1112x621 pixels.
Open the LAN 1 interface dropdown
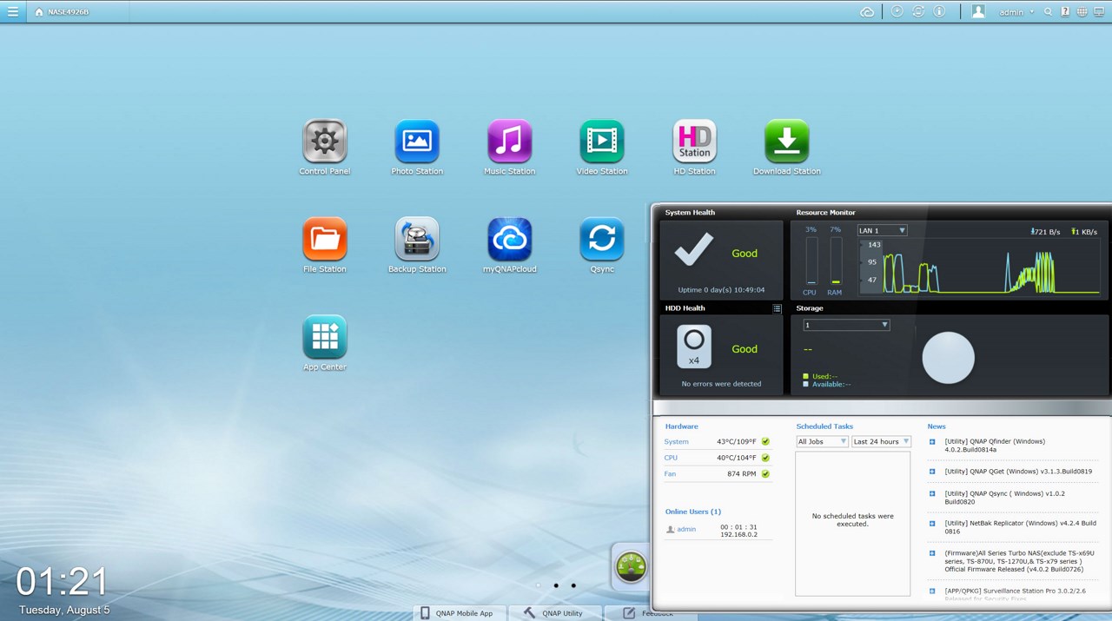coord(882,230)
